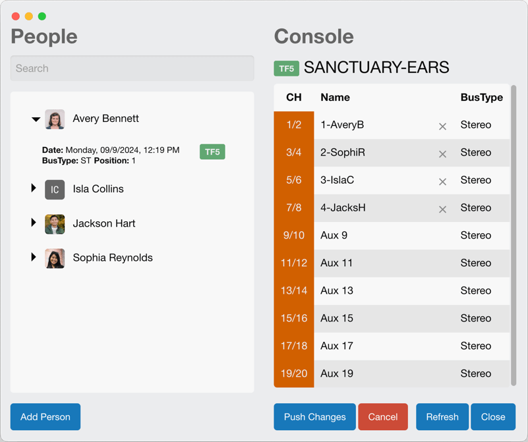
Task: Click the IC initials avatar icon
Action: click(55, 189)
